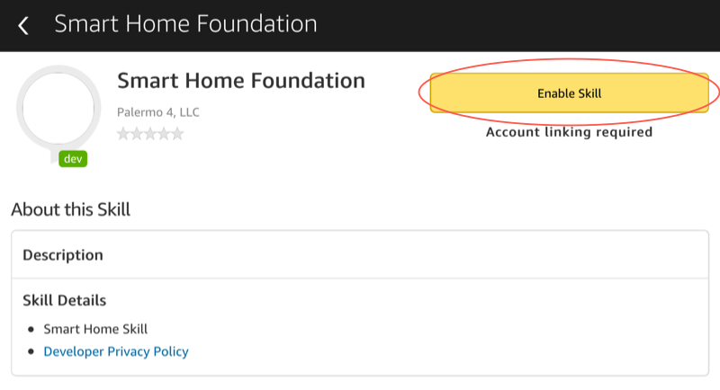720x390 pixels.
Task: Click the Account linking required notice
Action: [x=569, y=132]
